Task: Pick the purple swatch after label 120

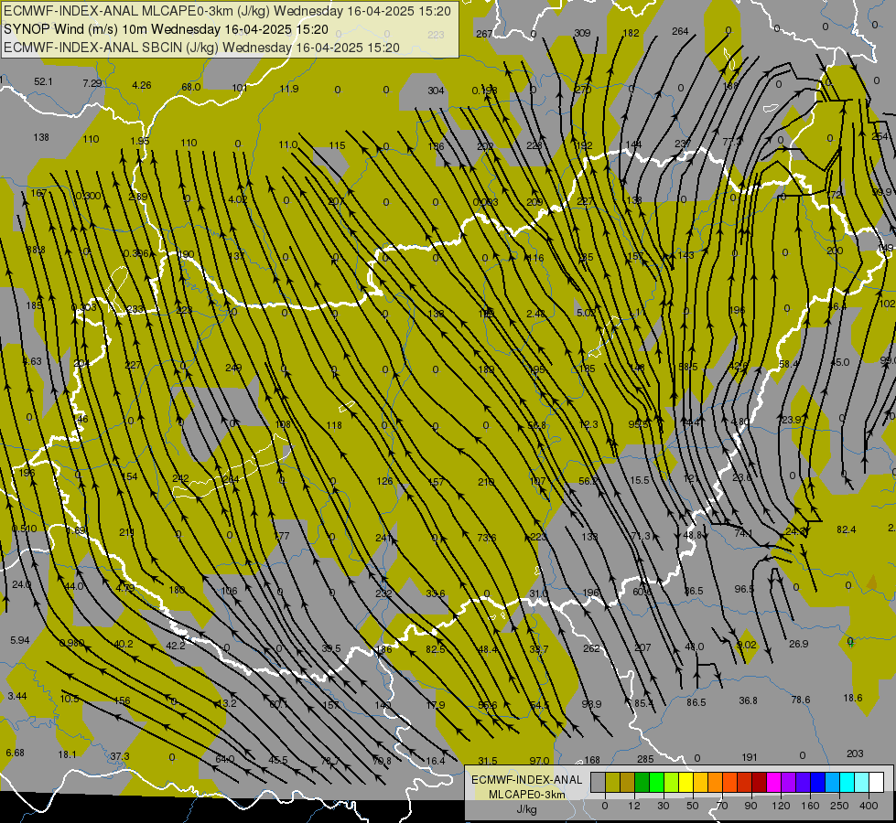Action: pos(789,782)
